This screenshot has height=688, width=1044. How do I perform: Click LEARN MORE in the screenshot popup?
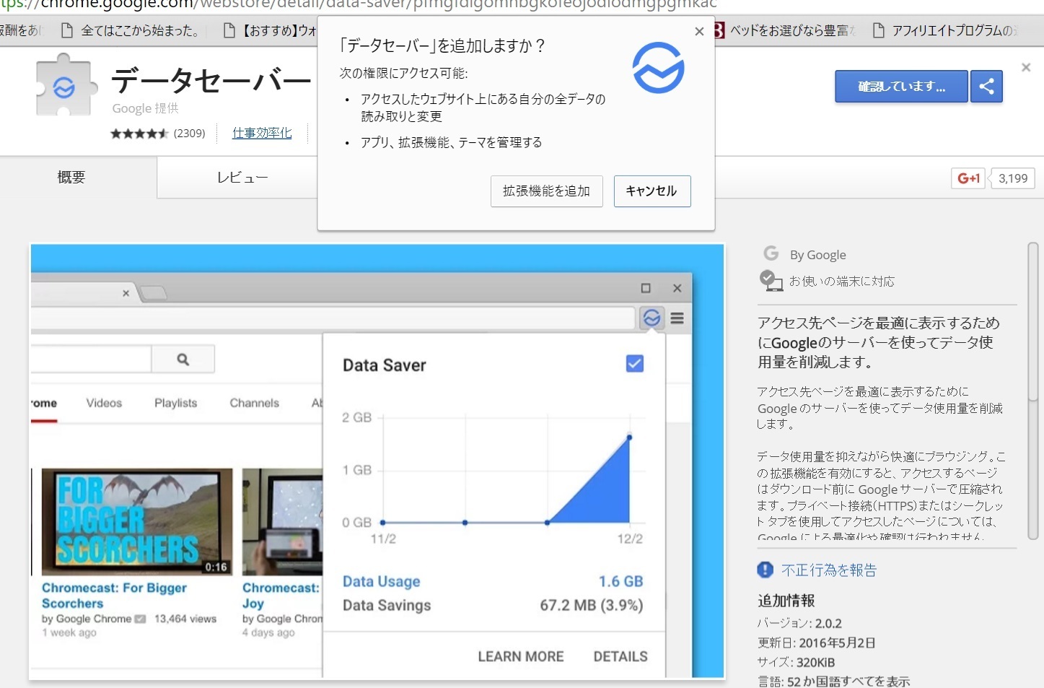coord(521,656)
